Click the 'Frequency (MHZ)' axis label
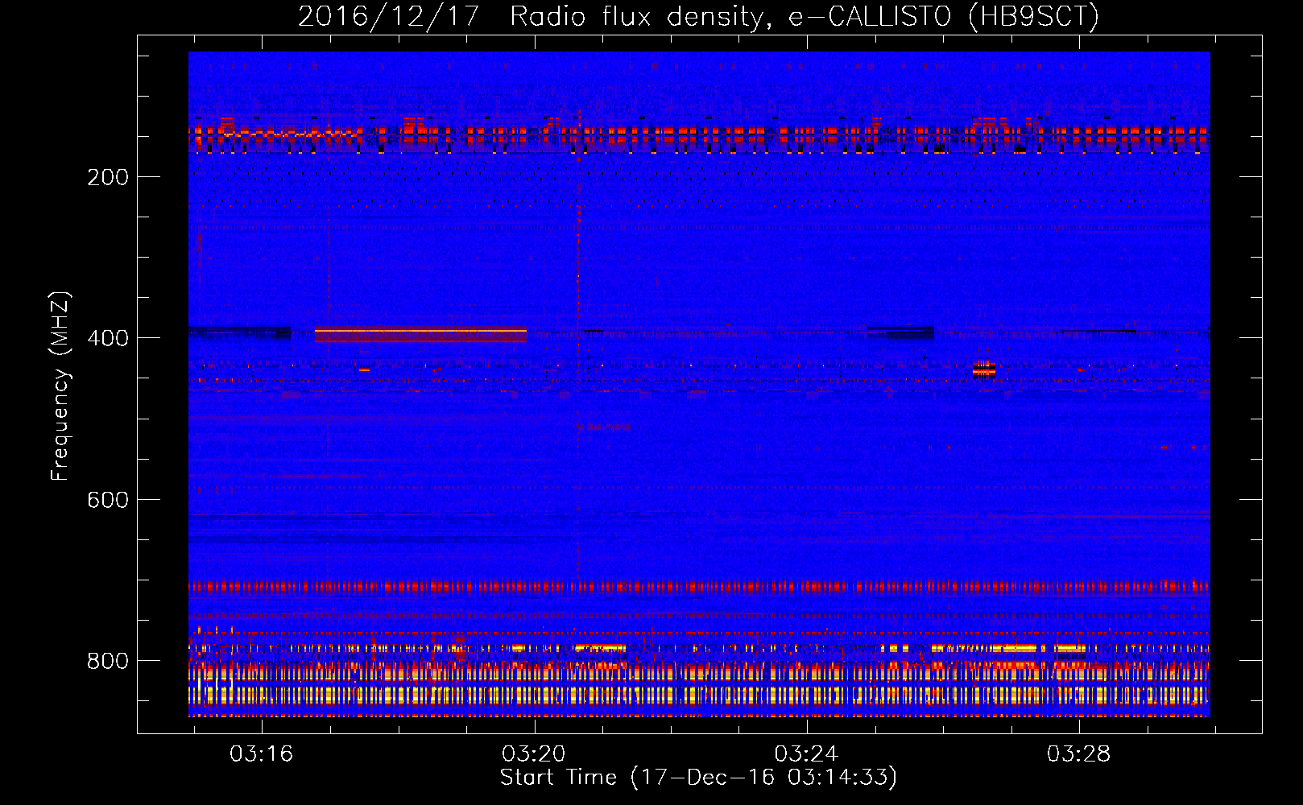Viewport: 1303px width, 805px height. (60, 386)
